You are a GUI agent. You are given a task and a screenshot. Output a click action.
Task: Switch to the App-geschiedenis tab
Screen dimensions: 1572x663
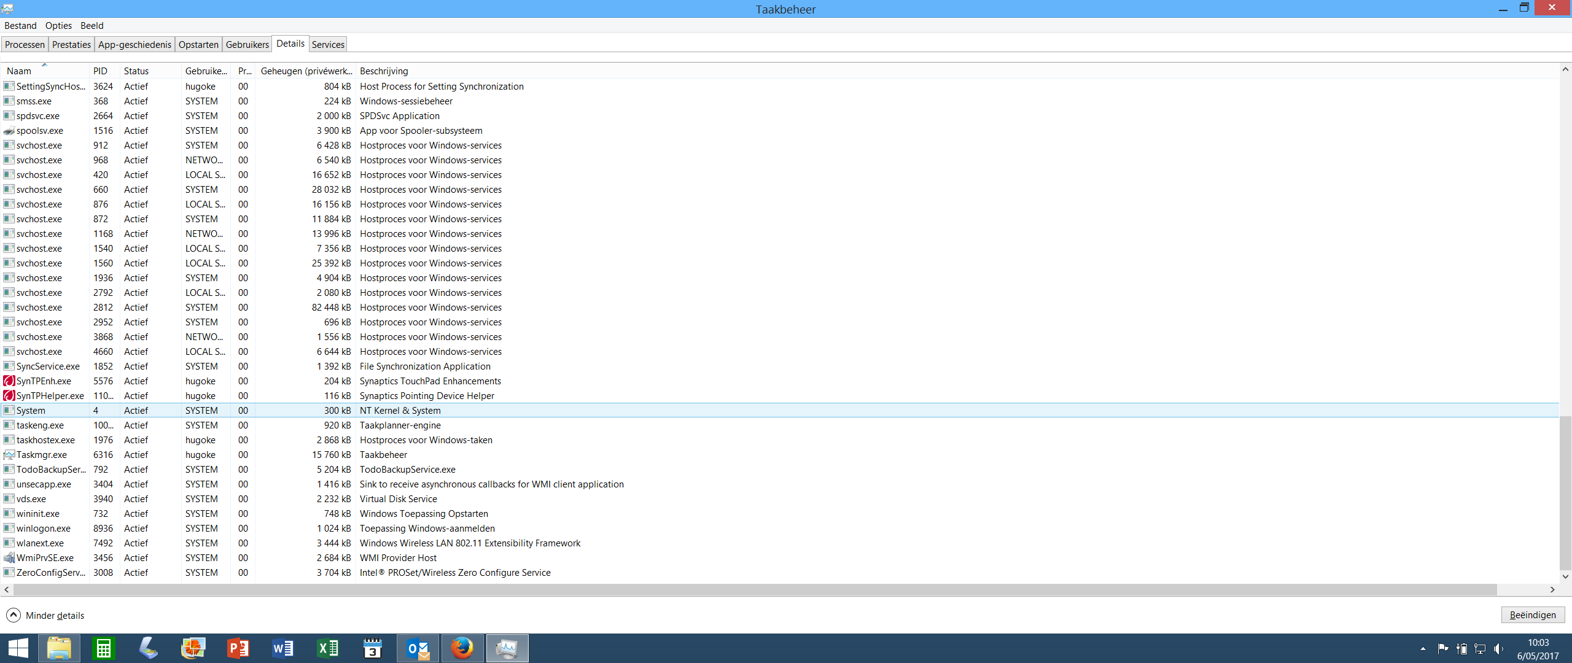click(x=134, y=44)
